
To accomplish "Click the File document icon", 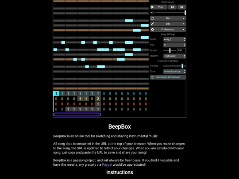I will [152, 18].
